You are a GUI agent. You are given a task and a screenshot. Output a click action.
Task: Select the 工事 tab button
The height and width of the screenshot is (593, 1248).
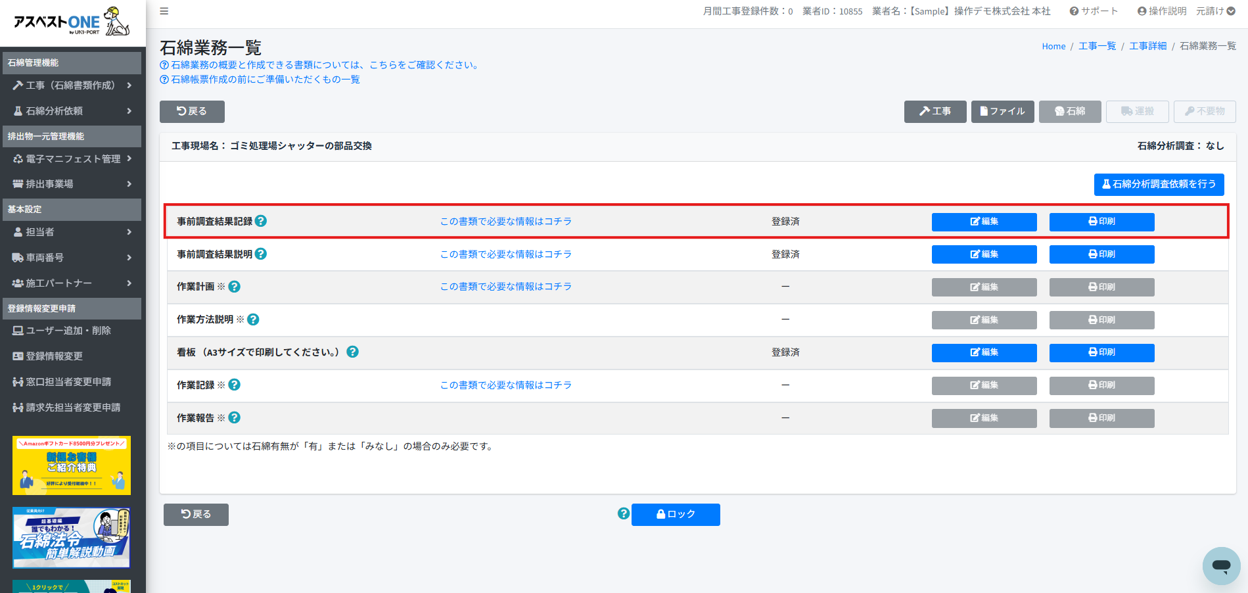[x=935, y=112]
